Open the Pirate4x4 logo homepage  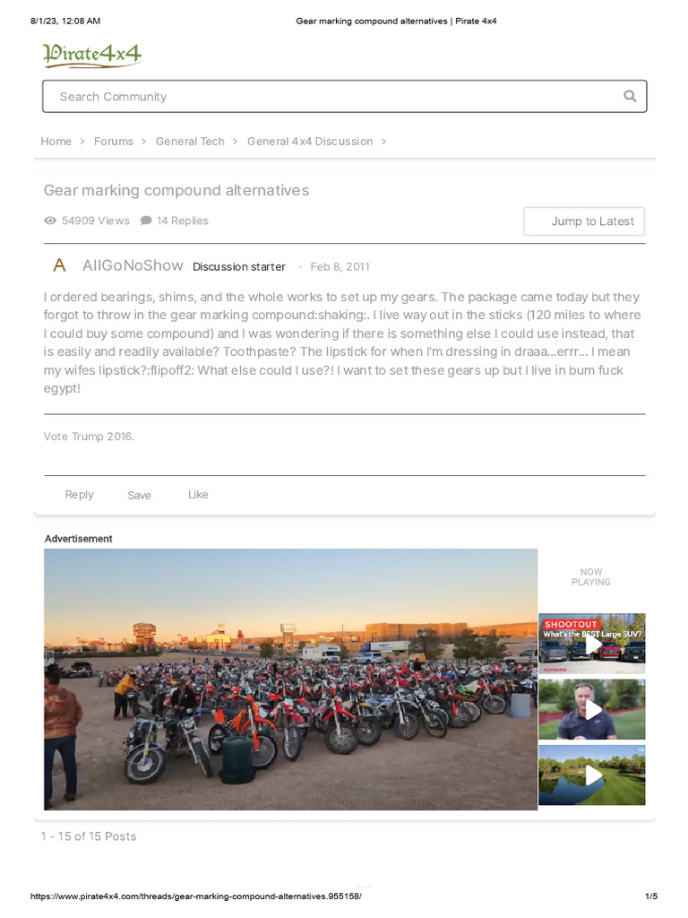click(92, 55)
